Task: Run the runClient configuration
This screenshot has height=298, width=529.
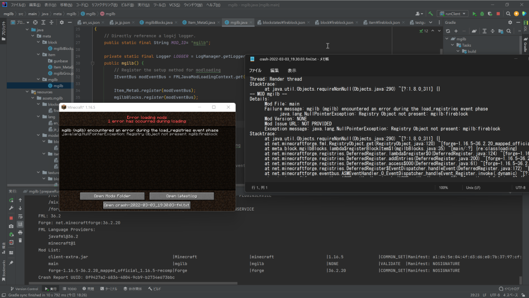Action: coord(474,14)
